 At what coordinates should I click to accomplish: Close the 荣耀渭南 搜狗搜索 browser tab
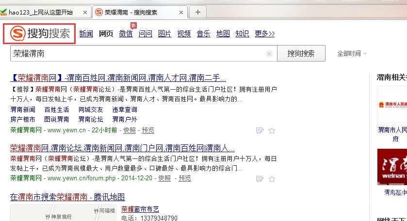tap(181, 12)
